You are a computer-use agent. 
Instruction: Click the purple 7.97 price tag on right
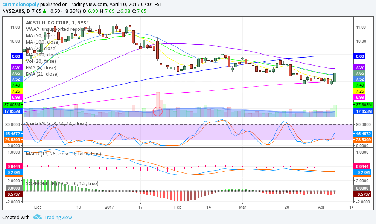(x=359, y=67)
